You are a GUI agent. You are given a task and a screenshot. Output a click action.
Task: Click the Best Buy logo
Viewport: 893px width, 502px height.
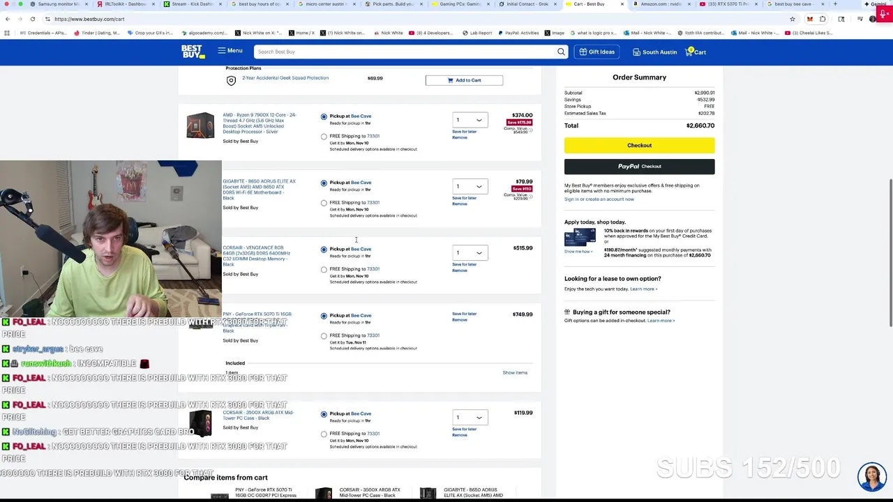click(192, 52)
